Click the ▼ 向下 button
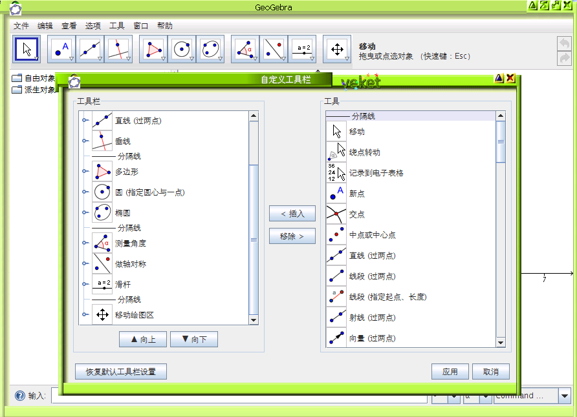 click(194, 339)
